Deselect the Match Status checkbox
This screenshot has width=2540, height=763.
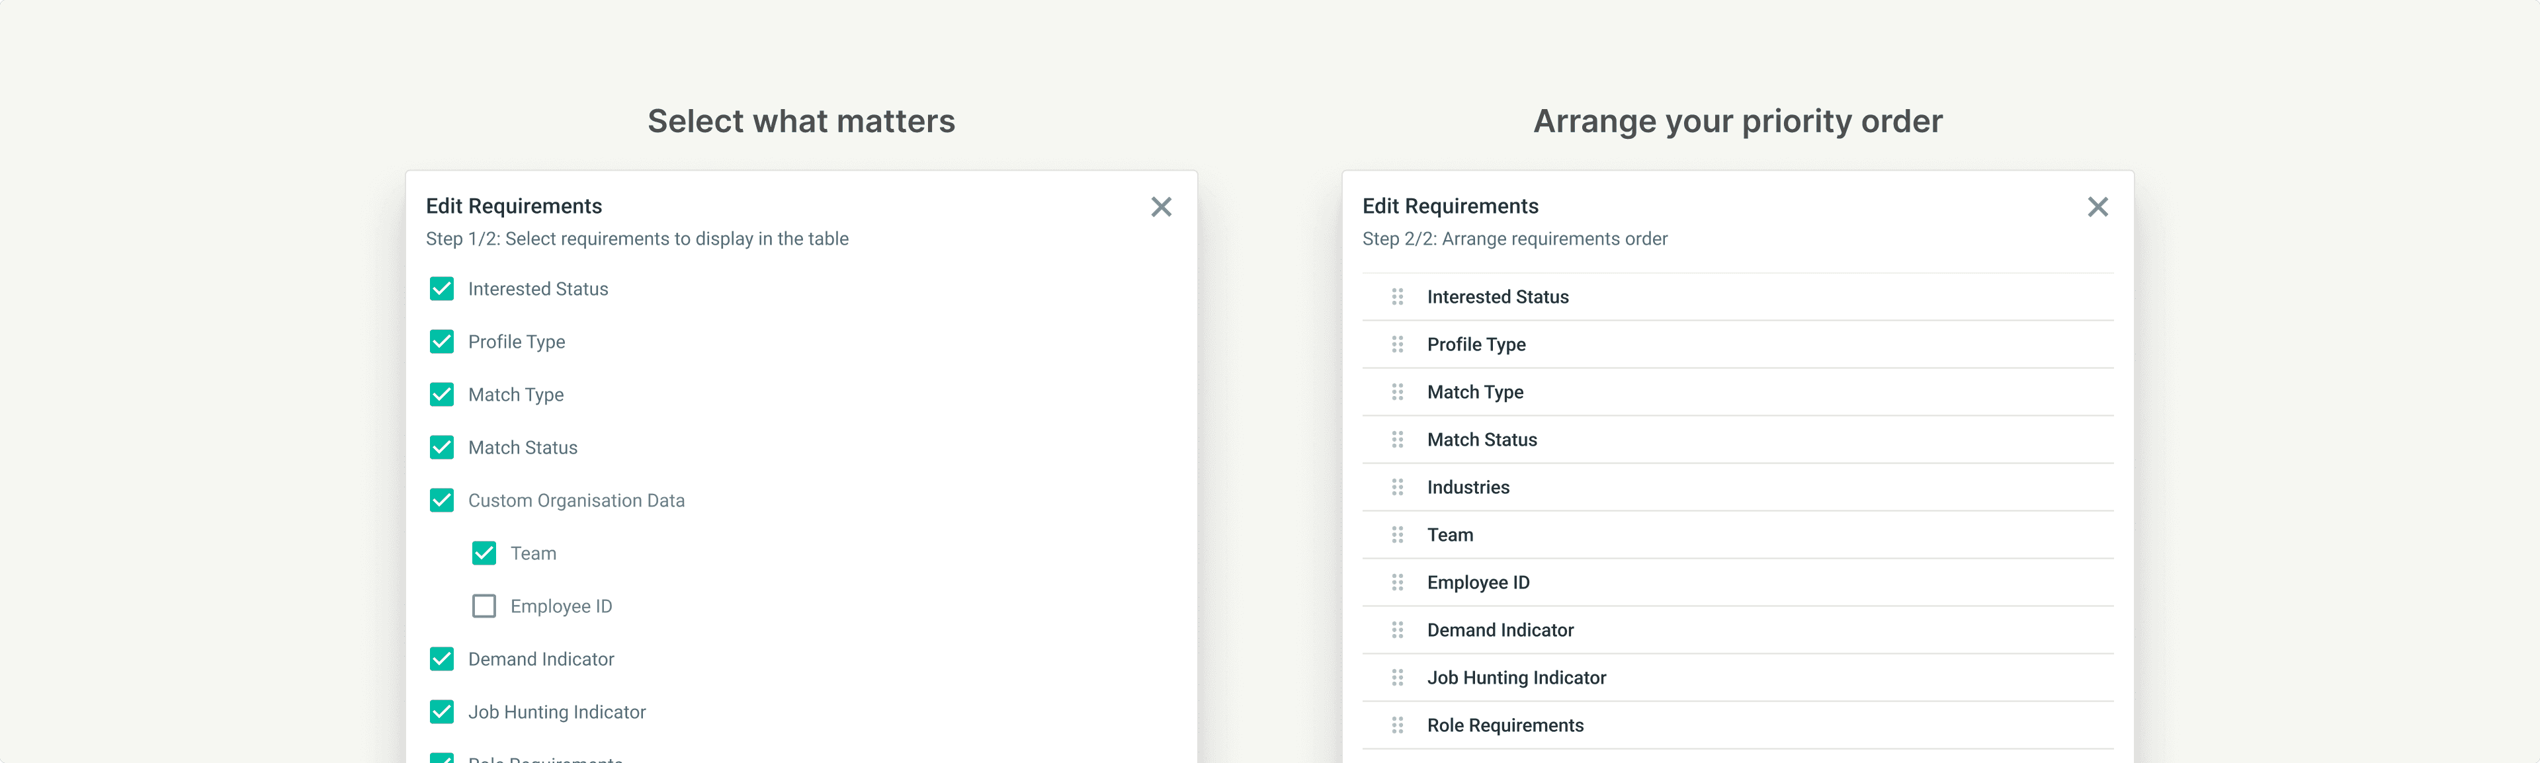pyautogui.click(x=442, y=448)
